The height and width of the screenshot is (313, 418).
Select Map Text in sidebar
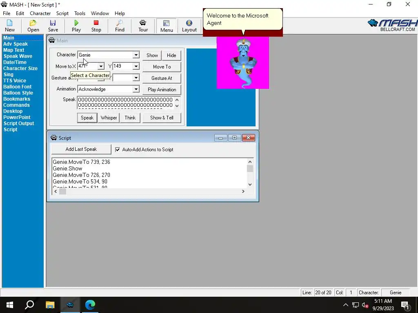coord(14,50)
